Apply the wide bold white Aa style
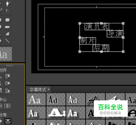Viewport: 136px width, 125px height. point(56,113)
